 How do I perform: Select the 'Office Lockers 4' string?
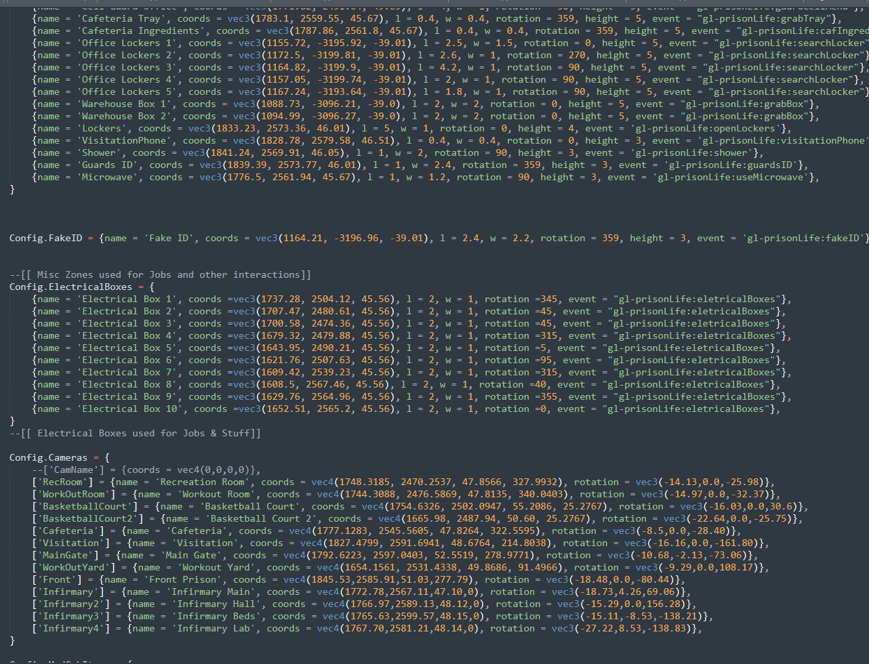tap(127, 79)
